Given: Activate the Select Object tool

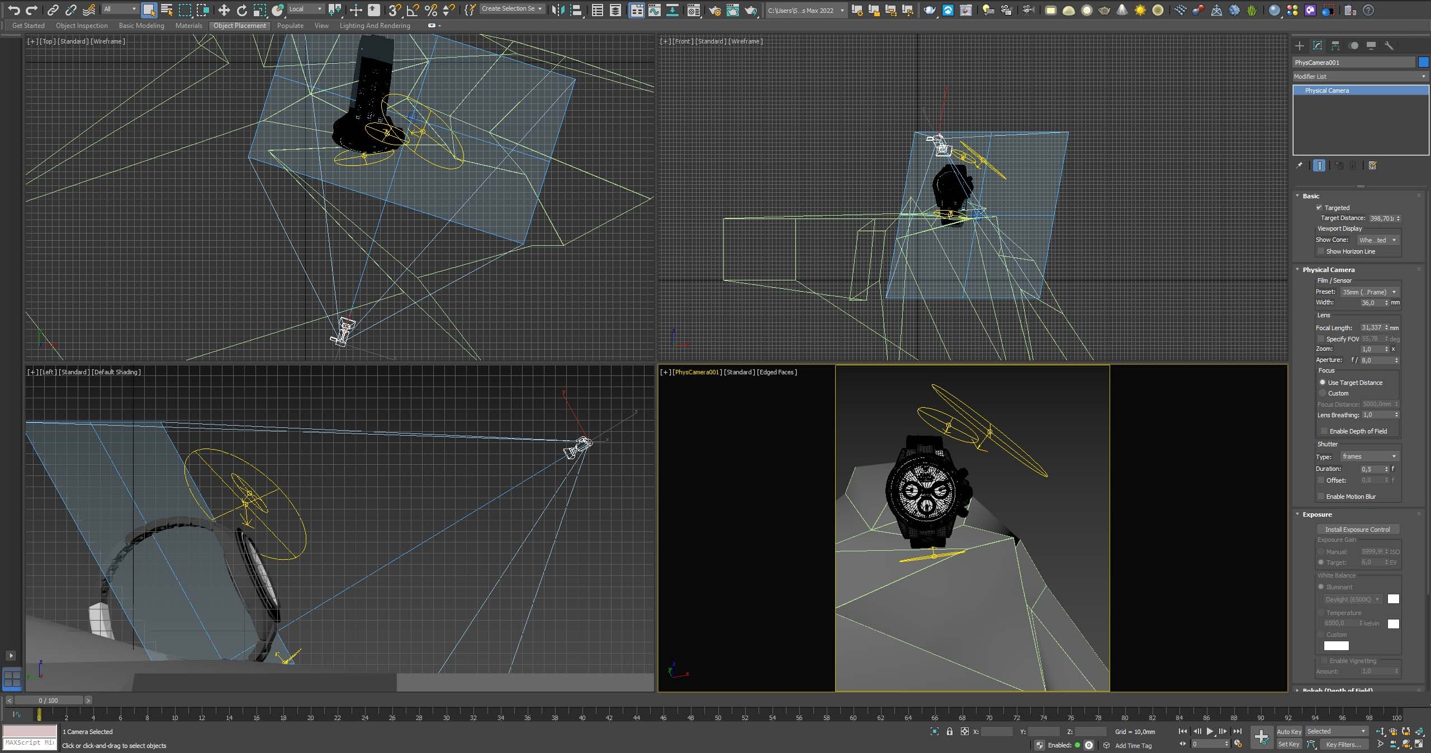Looking at the screenshot, I should [x=149, y=10].
